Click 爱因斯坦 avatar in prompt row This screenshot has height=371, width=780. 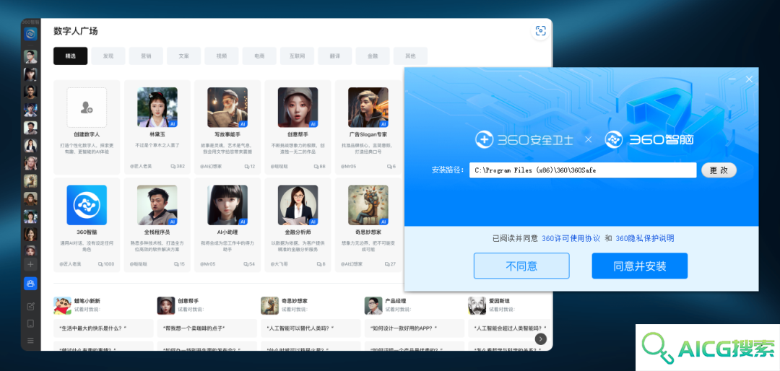pos(477,305)
